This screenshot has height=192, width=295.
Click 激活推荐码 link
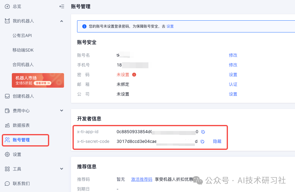[142, 179]
